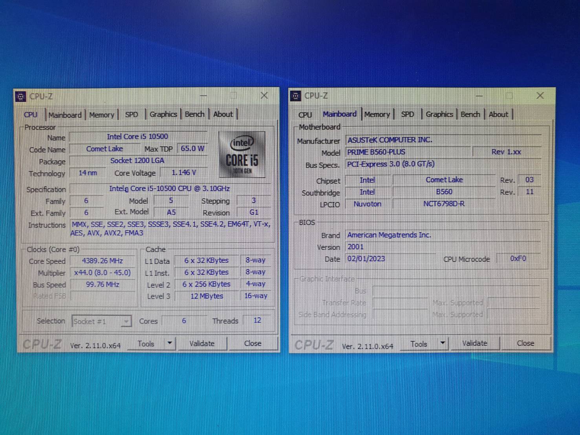Click 'American Megatrends Inc.' BIOS brand
The width and height of the screenshot is (580, 435).
pos(443,235)
